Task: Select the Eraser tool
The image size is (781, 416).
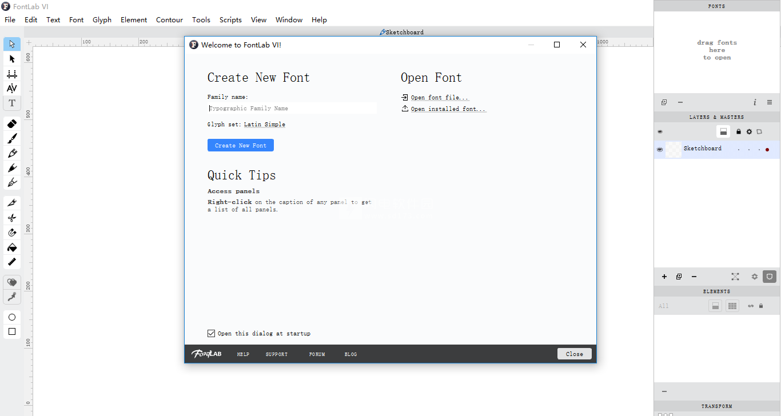Action: 12,123
